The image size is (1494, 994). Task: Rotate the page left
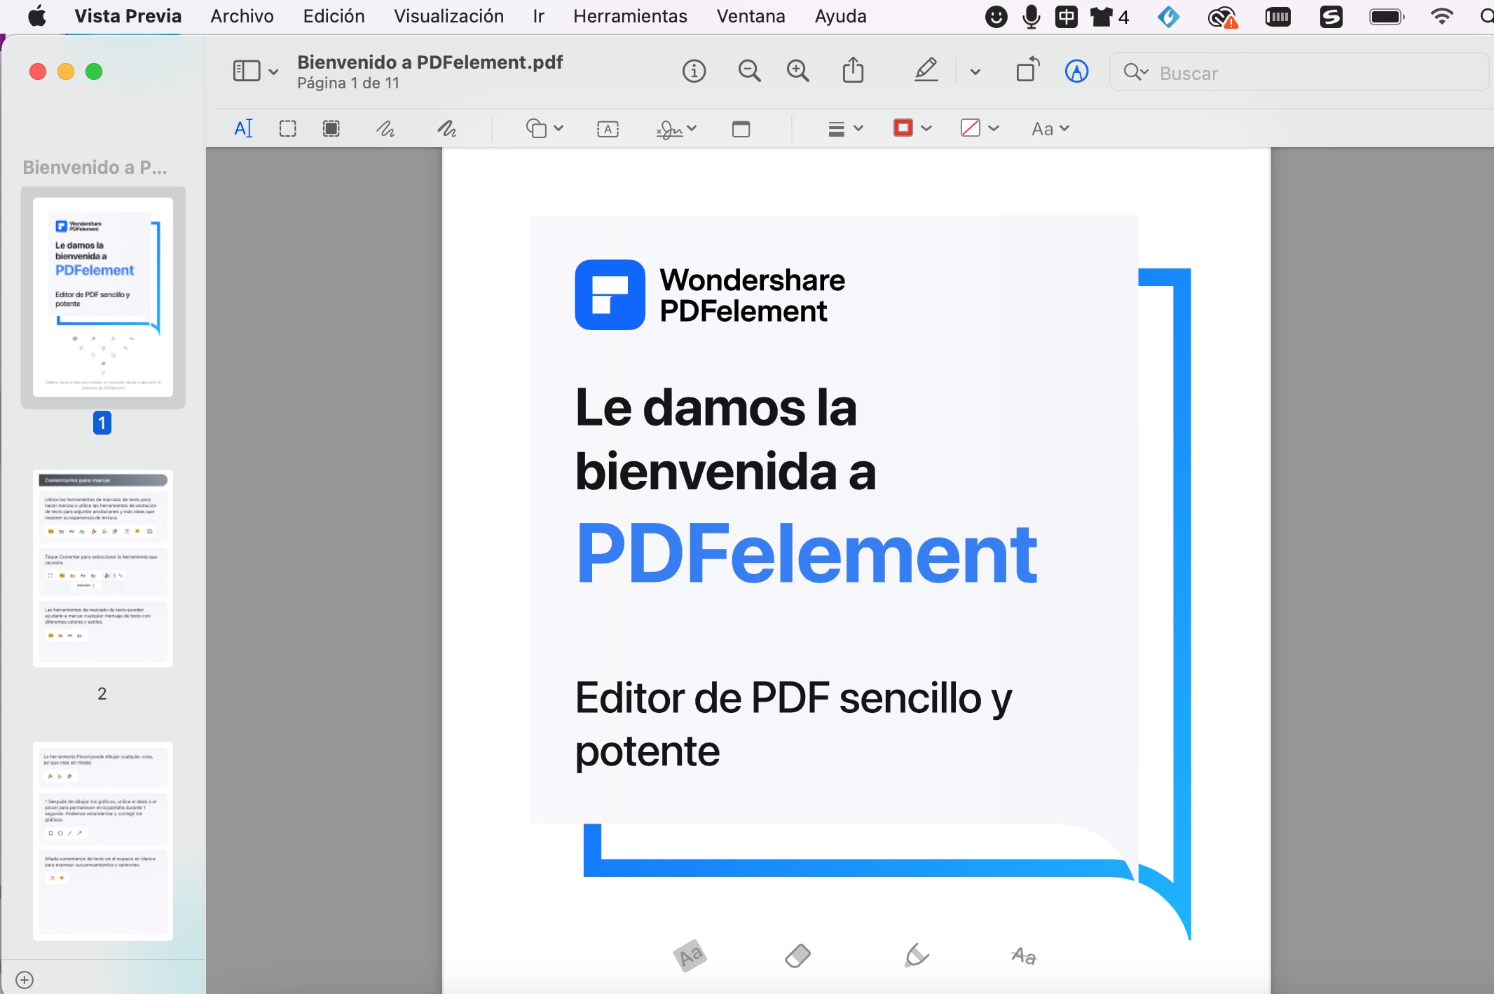click(1028, 70)
